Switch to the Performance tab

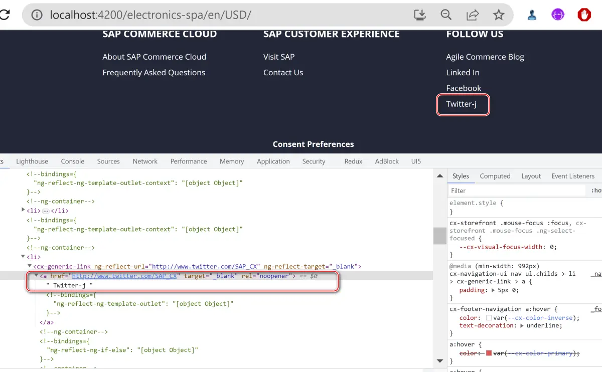189,161
